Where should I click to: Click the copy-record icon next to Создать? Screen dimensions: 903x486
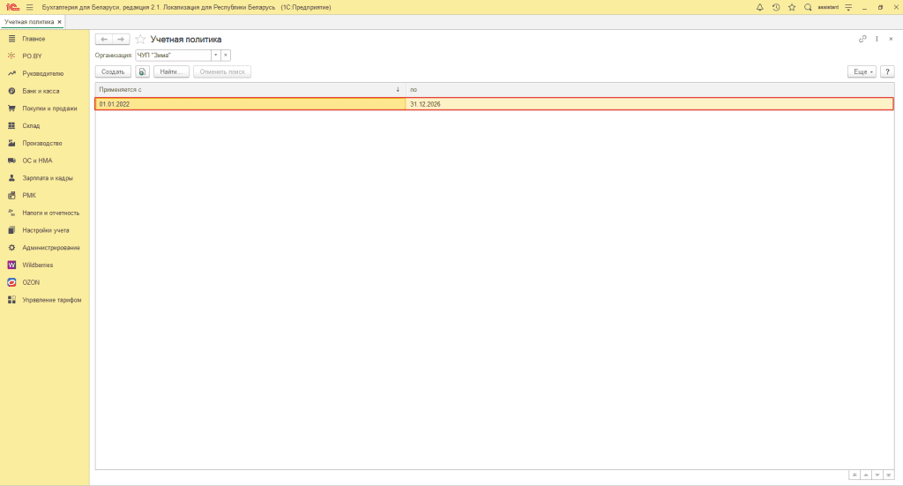142,71
